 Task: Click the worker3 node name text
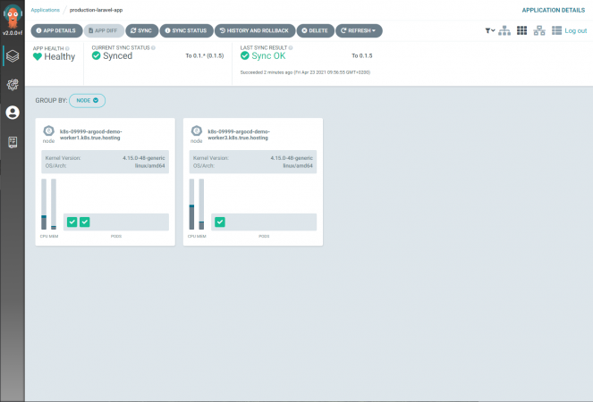coord(239,135)
